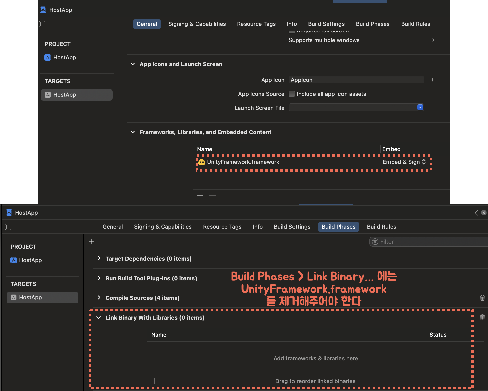488x391 pixels.
Task: Switch to Signing & Capabilities in lower window
Action: pyautogui.click(x=163, y=227)
